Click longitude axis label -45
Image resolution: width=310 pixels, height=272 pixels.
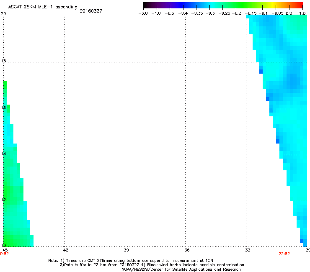pyautogui.click(x=4, y=250)
